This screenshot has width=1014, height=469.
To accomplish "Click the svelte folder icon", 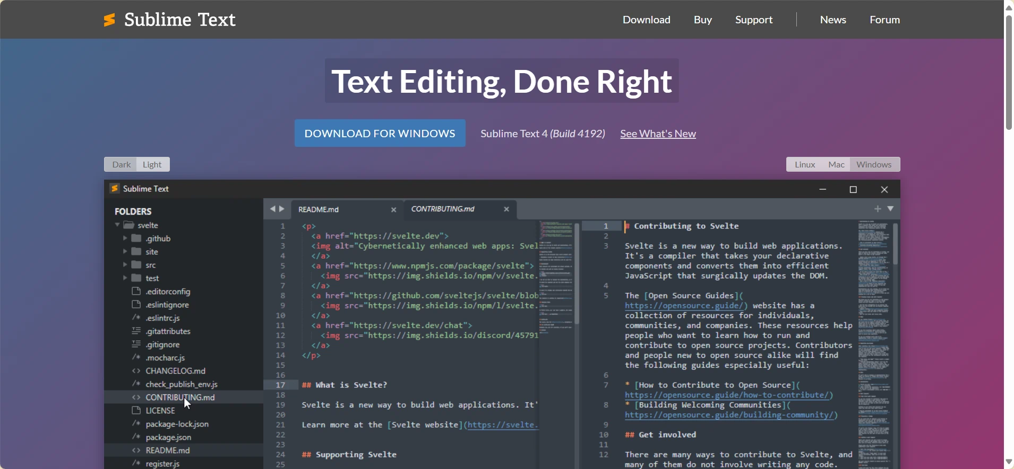I will 128,225.
